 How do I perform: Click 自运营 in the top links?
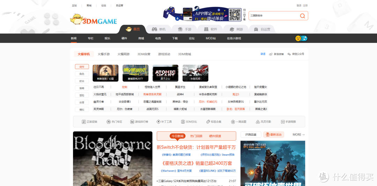[x=119, y=6]
